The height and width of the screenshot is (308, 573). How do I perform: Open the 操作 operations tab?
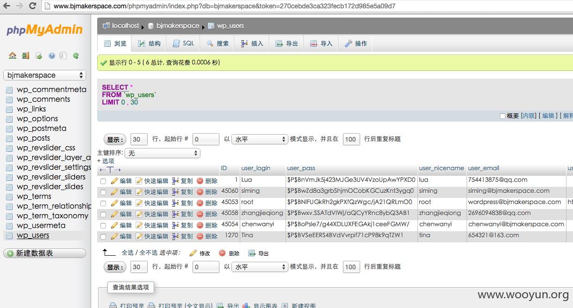[x=355, y=43]
